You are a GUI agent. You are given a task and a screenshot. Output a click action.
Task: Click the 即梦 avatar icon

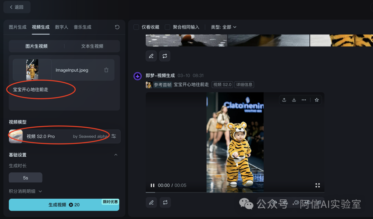tap(137, 76)
